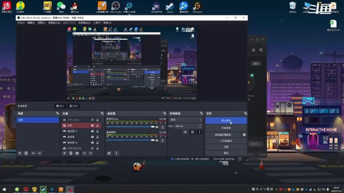The height and width of the screenshot is (193, 344).
Task: Open the first menu (File) in OBS menu bar
Action: (21, 23)
